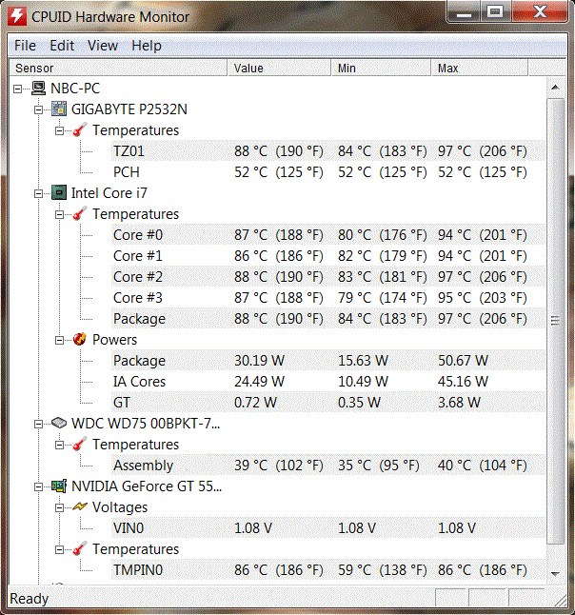Viewport: 575px width, 615px height.
Task: Select the Package temperature row
Action: pyautogui.click(x=327, y=319)
